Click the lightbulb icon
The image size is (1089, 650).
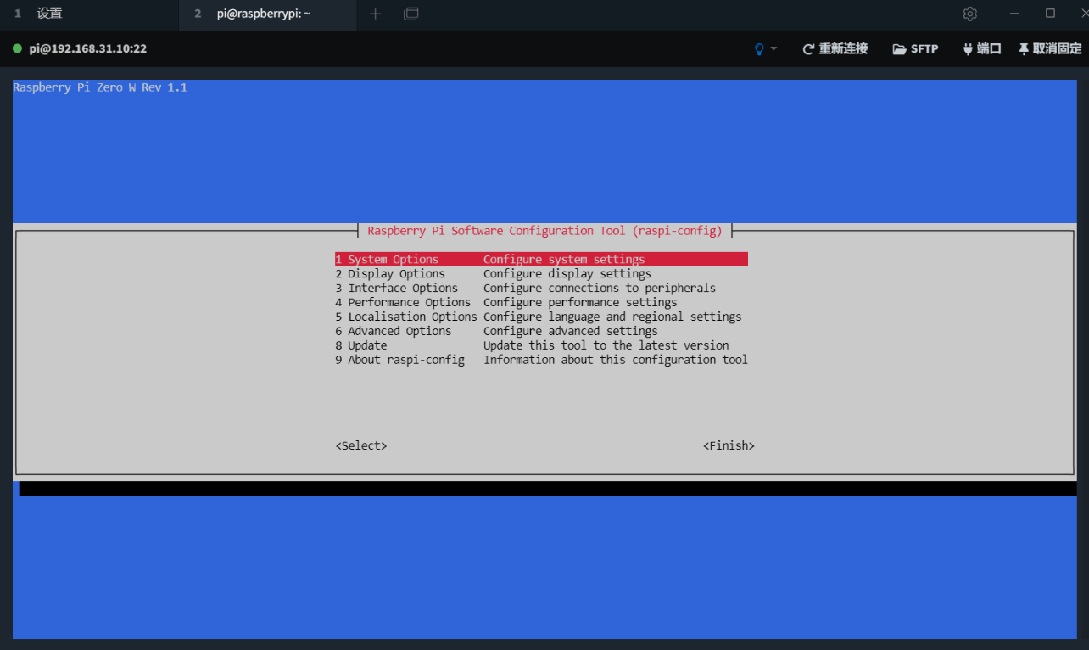pyautogui.click(x=759, y=49)
